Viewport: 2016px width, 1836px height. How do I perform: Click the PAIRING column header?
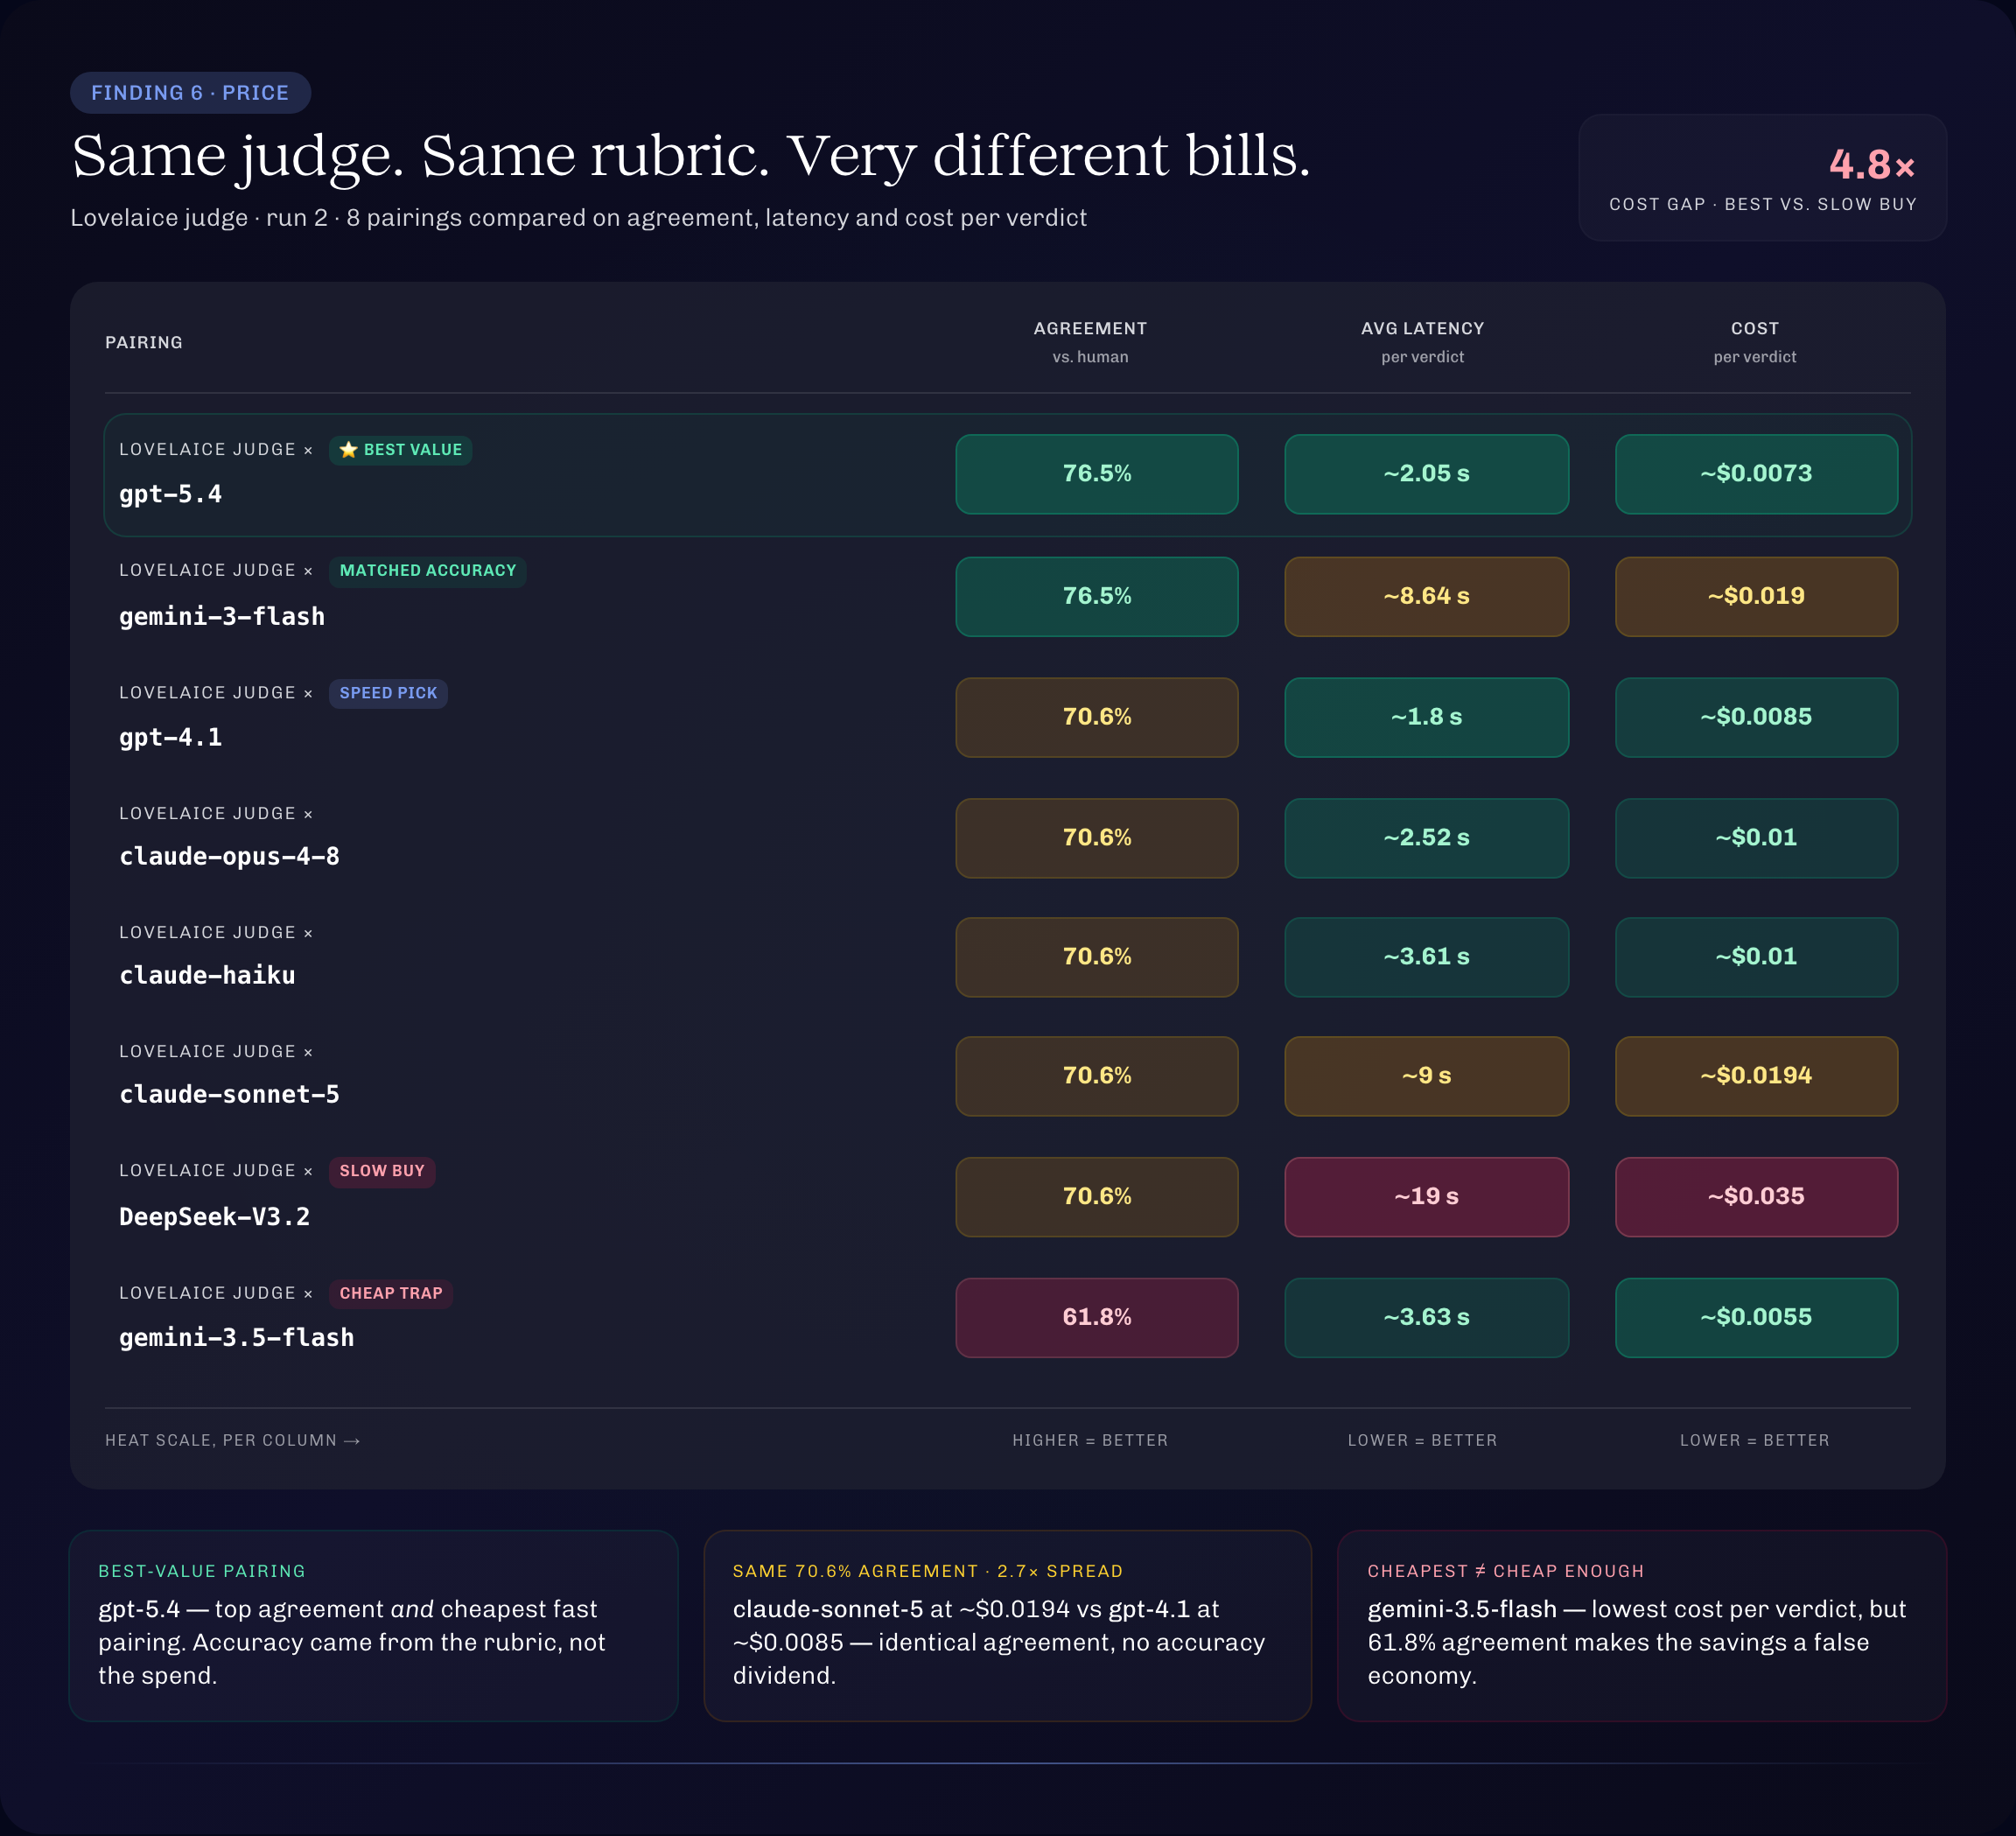click(x=144, y=342)
